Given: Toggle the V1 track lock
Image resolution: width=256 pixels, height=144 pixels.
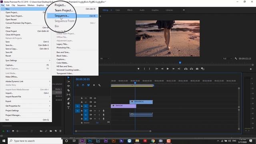Looking at the screenshot, I should [82, 106].
